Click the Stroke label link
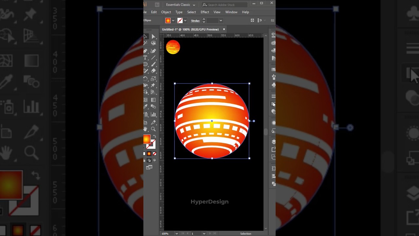 195,21
